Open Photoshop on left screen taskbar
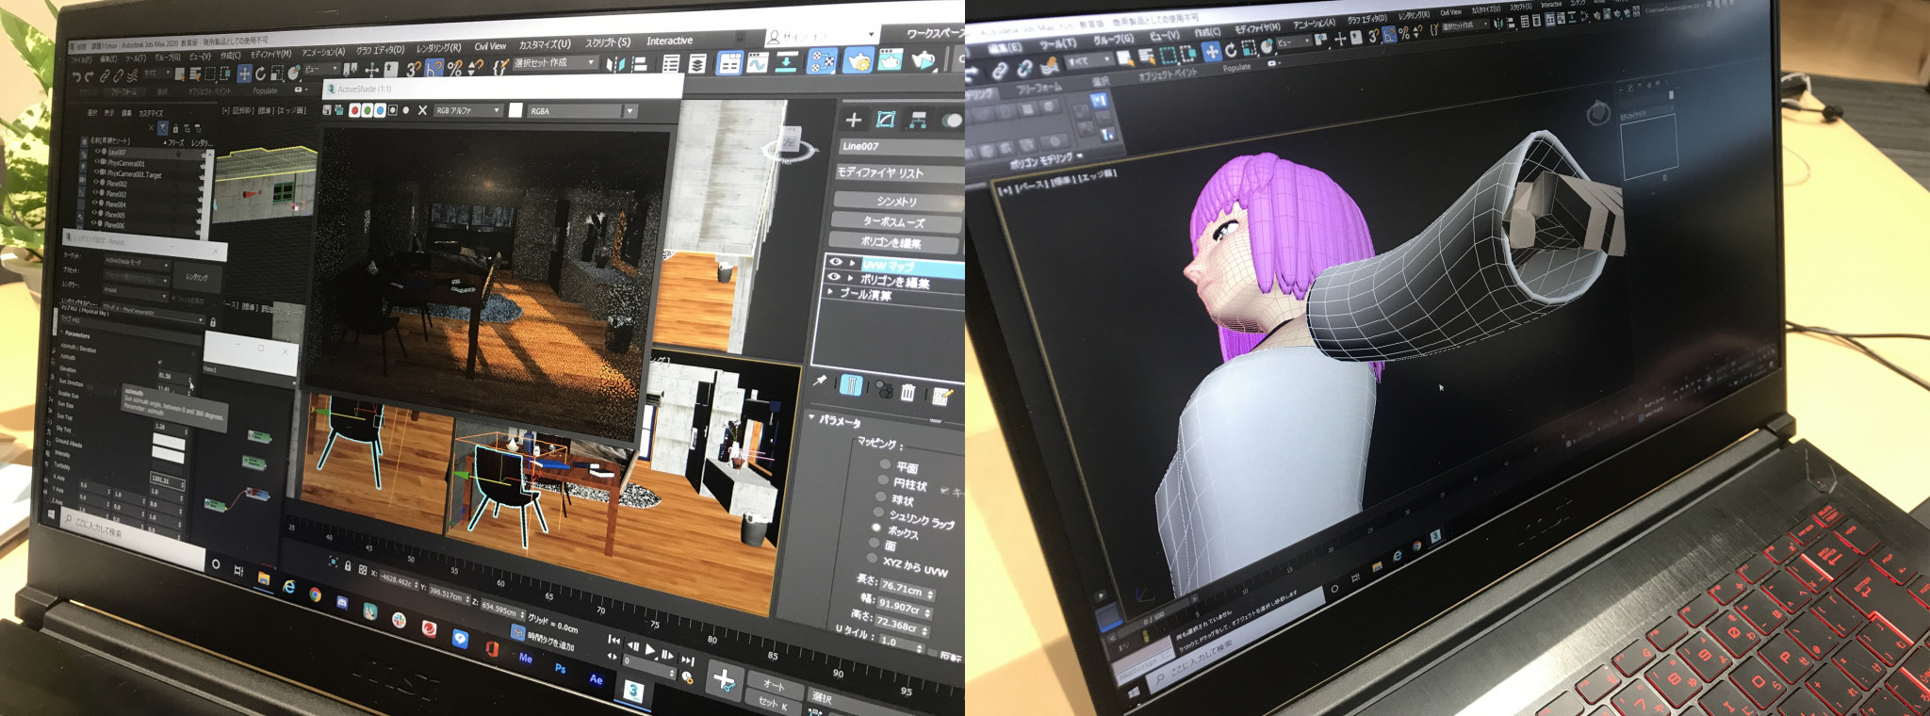 pos(560,668)
